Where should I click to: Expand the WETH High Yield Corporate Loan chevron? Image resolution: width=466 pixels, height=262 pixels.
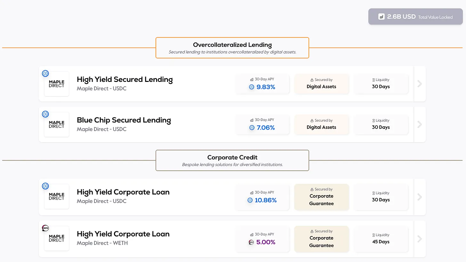click(x=420, y=238)
